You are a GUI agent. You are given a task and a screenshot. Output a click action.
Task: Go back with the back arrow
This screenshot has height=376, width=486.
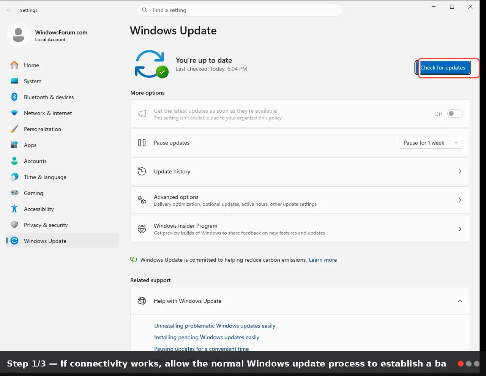[9, 10]
